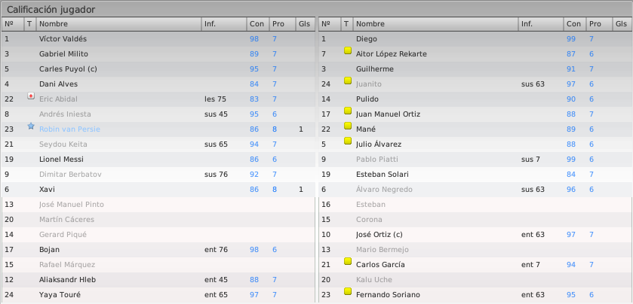
Task: Select the yellow card beside Juan Manuel Ortiz
Action: [x=348, y=111]
